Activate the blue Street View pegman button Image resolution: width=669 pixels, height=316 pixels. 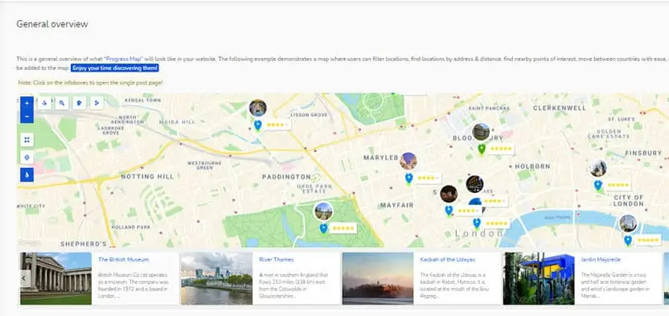point(27,174)
